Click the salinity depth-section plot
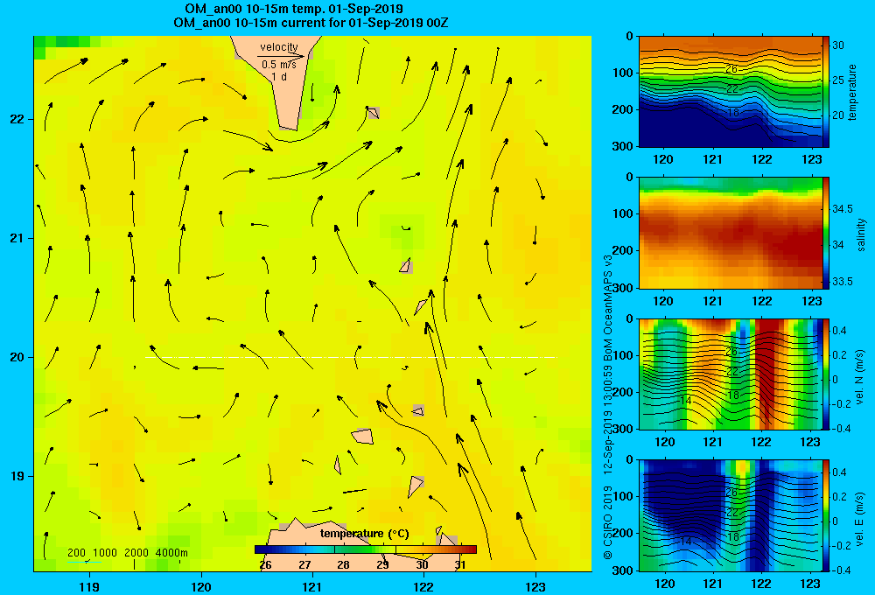875x595 pixels. tap(730, 233)
